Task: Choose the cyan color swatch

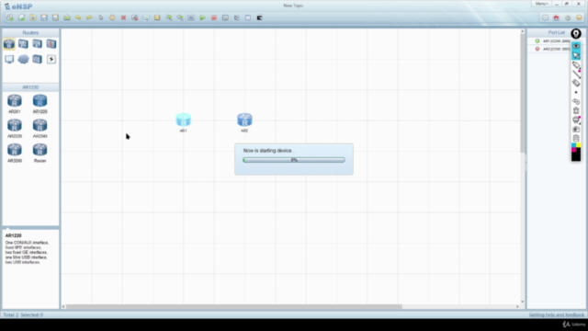Action: point(573,145)
